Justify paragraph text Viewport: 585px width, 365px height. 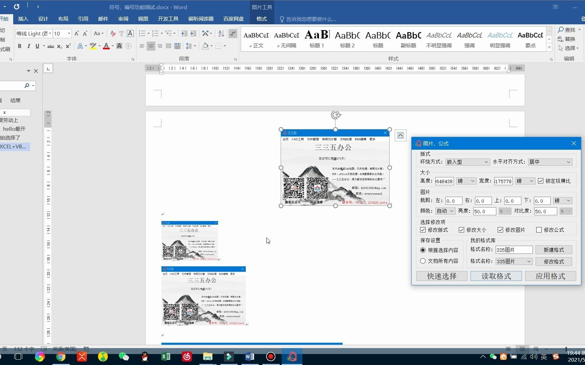169,46
